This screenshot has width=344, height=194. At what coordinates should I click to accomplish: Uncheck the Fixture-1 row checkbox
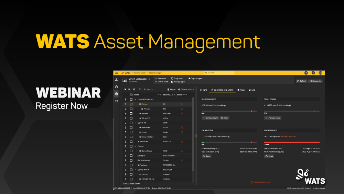[131, 104]
